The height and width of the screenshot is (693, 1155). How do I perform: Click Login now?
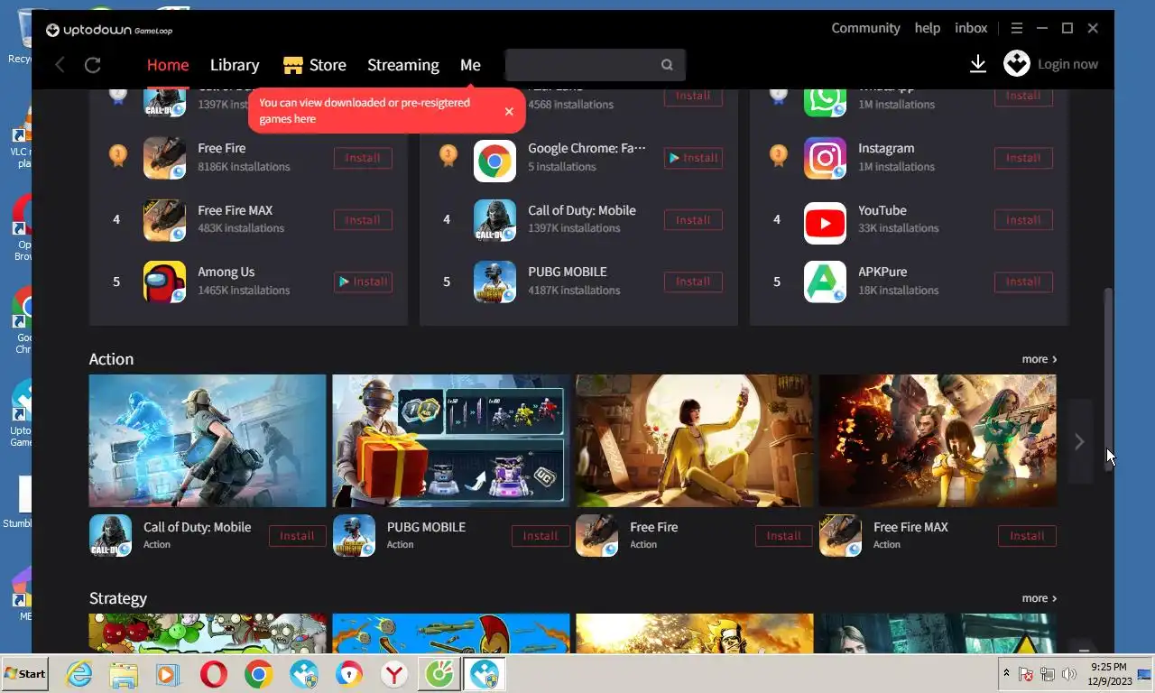pos(1067,64)
